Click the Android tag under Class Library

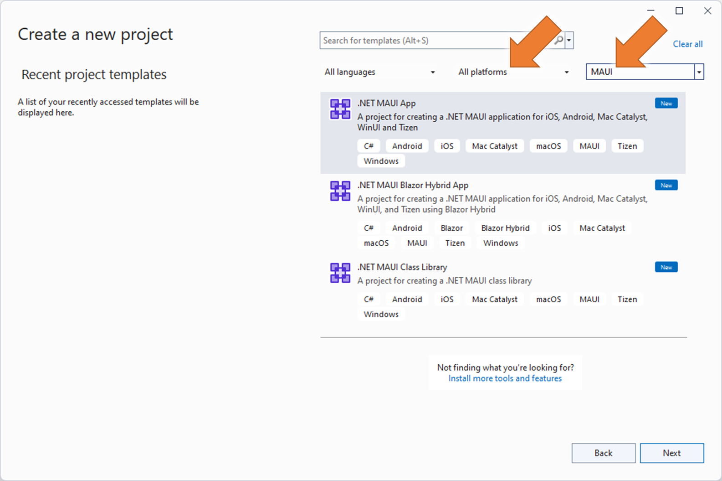(x=407, y=299)
